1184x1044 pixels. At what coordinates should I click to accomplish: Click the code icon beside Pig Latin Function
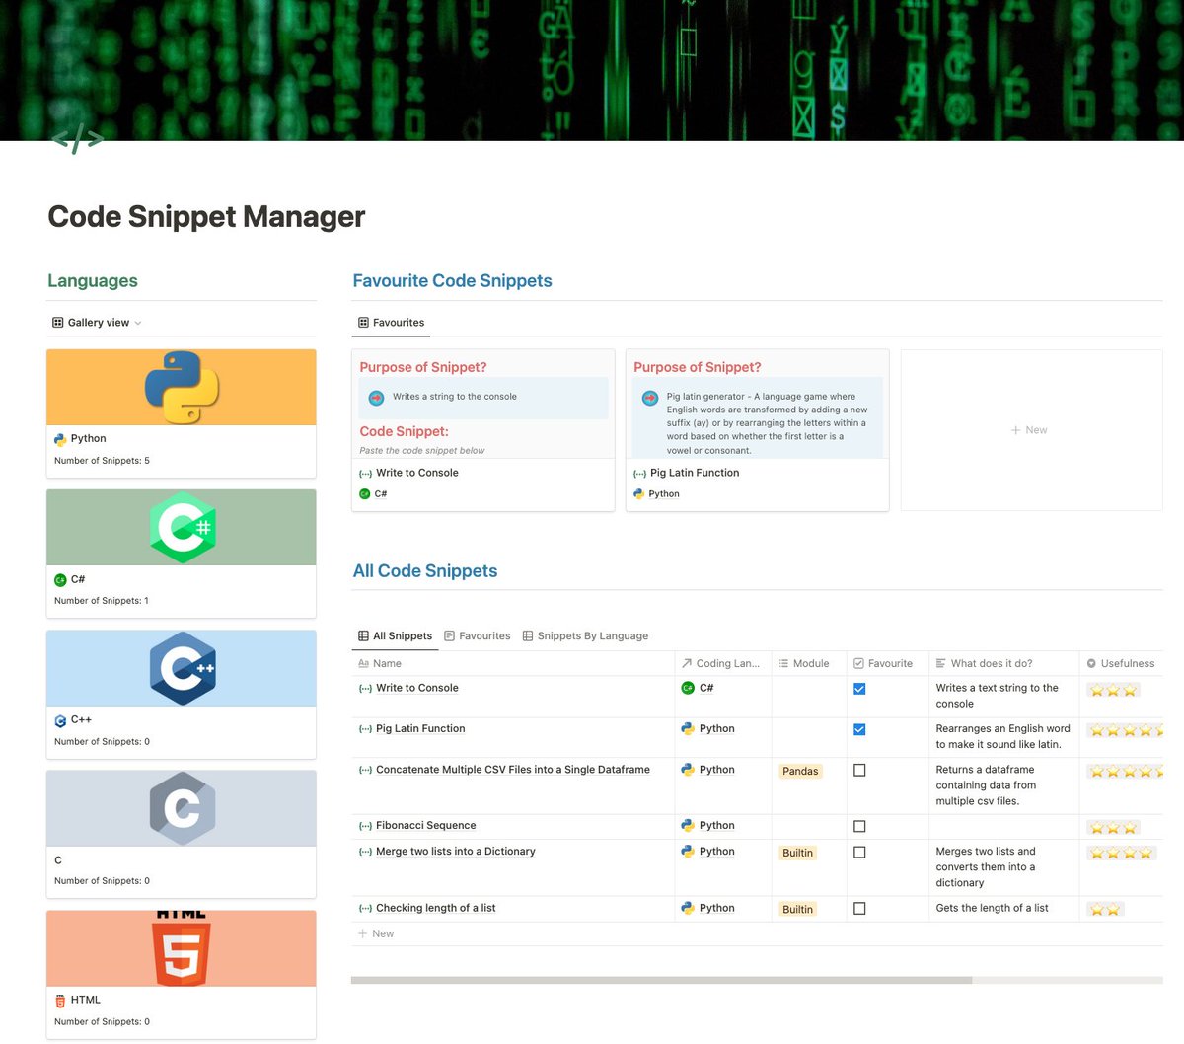364,728
